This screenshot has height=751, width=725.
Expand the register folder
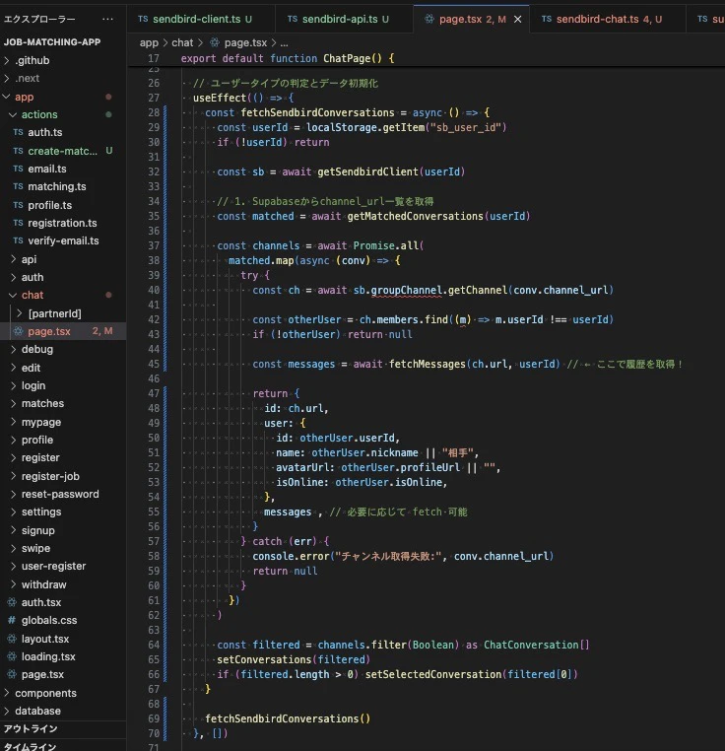[63, 457]
